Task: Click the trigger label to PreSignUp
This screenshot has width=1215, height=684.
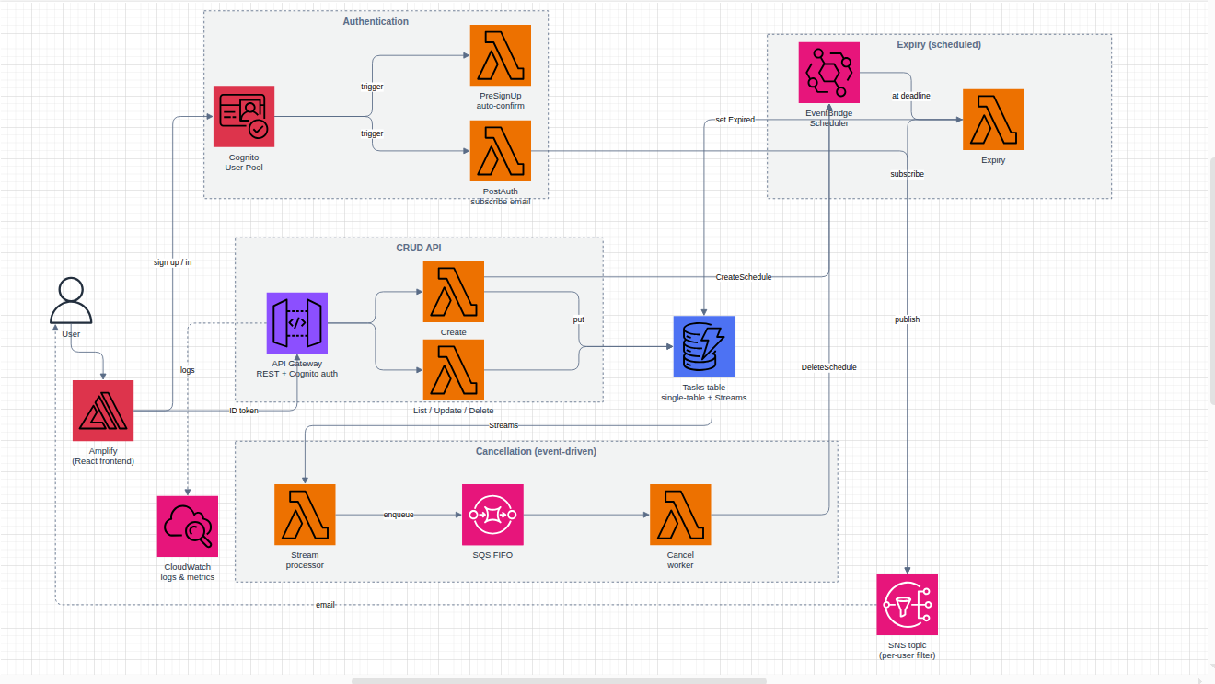Action: [372, 87]
